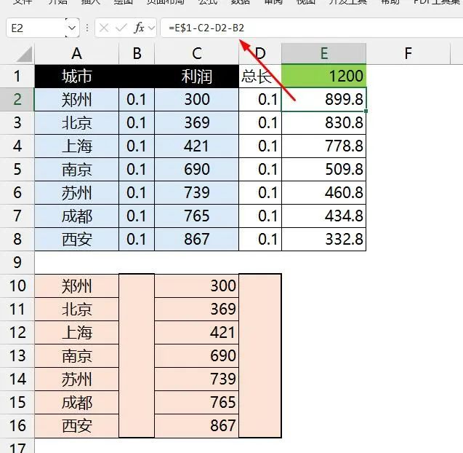Select cell C11 with 369

coord(197,310)
